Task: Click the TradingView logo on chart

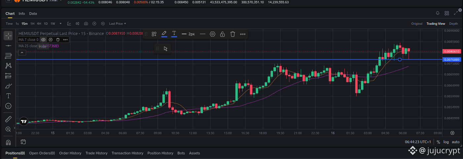Action: coord(23,121)
